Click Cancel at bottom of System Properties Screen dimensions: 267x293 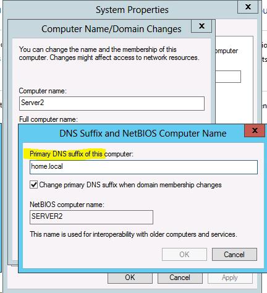[180, 278]
